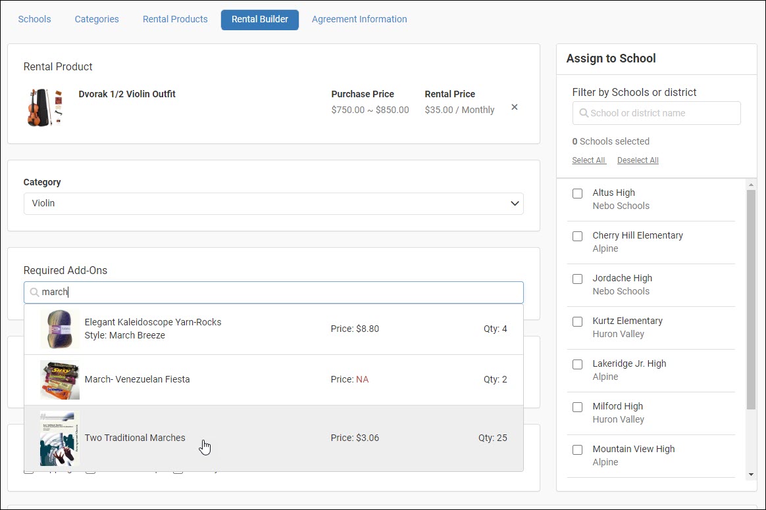766x510 pixels.
Task: Click the Qty: 4 value
Action: [496, 329]
